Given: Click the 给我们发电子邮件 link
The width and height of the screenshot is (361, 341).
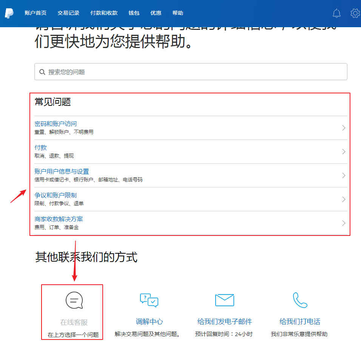Looking at the screenshot, I should [225, 322].
